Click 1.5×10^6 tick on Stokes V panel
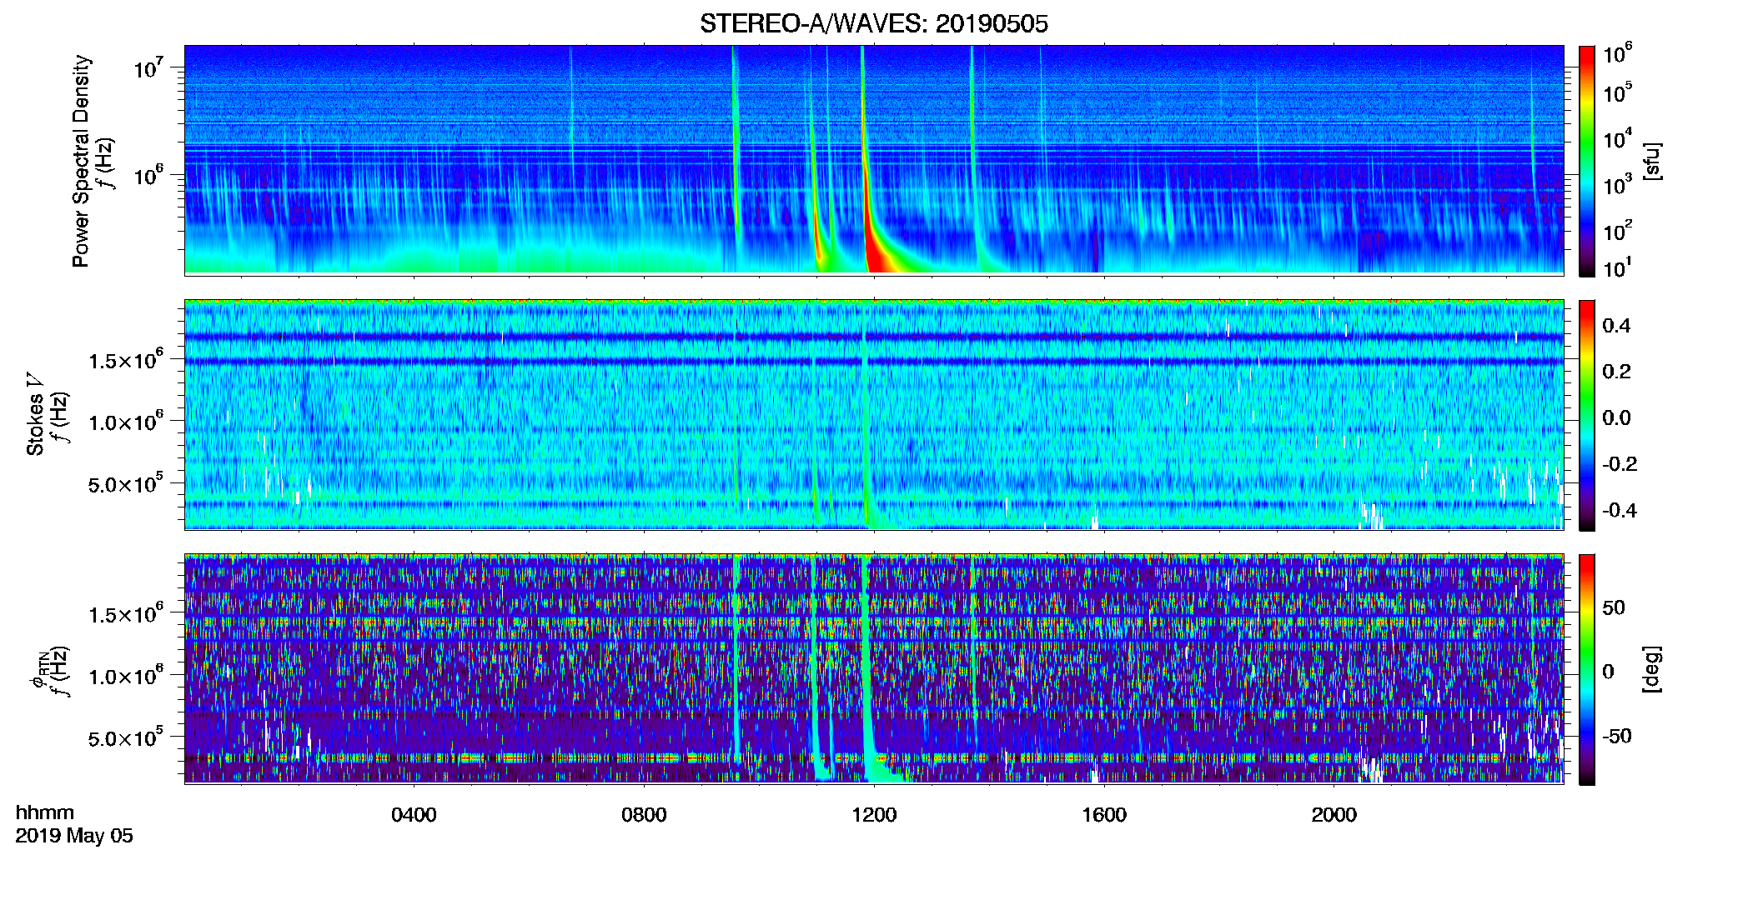Screen dimensions: 1748x900 [x=126, y=360]
